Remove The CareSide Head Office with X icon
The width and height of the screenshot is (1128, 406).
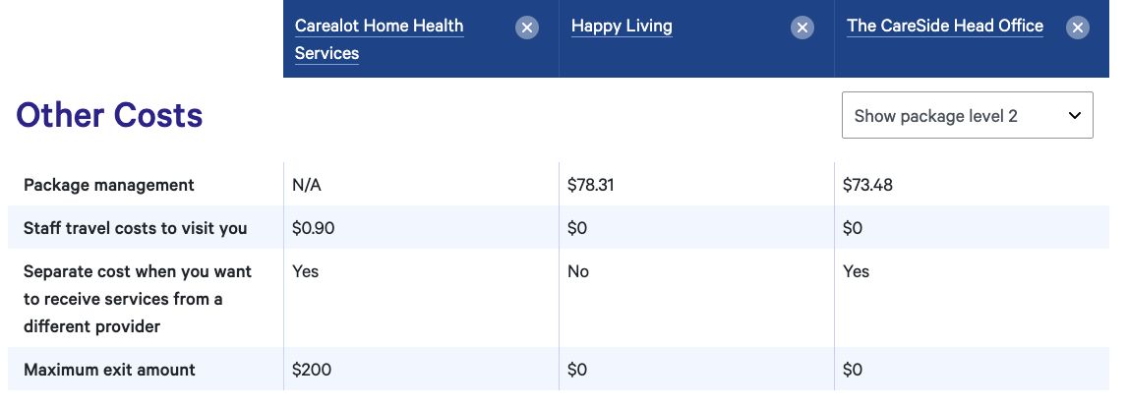(1078, 29)
